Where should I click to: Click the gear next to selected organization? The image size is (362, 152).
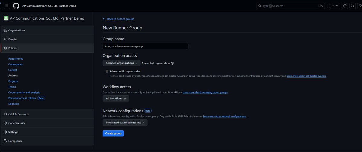tap(172, 63)
